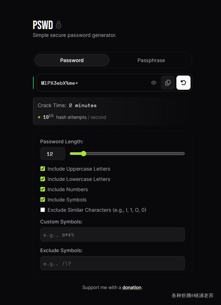Click the PSWD padlock logo icon
Image resolution: width=221 pixels, height=305 pixels.
click(x=59, y=25)
